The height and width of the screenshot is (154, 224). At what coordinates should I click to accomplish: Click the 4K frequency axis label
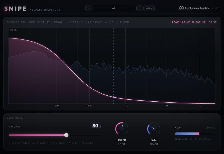[x=167, y=106]
